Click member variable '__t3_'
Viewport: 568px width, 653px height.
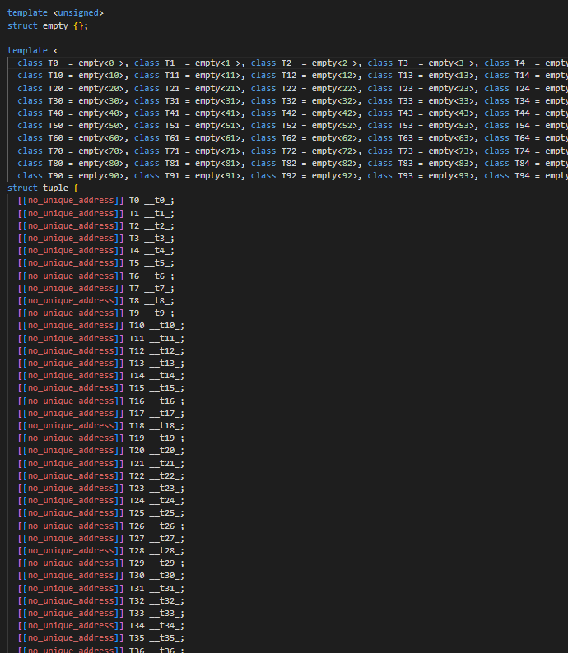pyautogui.click(x=156, y=239)
